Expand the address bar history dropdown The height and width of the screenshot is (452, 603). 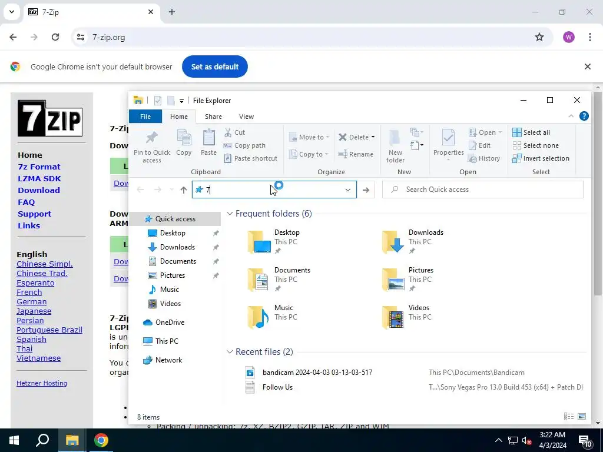[x=347, y=190]
